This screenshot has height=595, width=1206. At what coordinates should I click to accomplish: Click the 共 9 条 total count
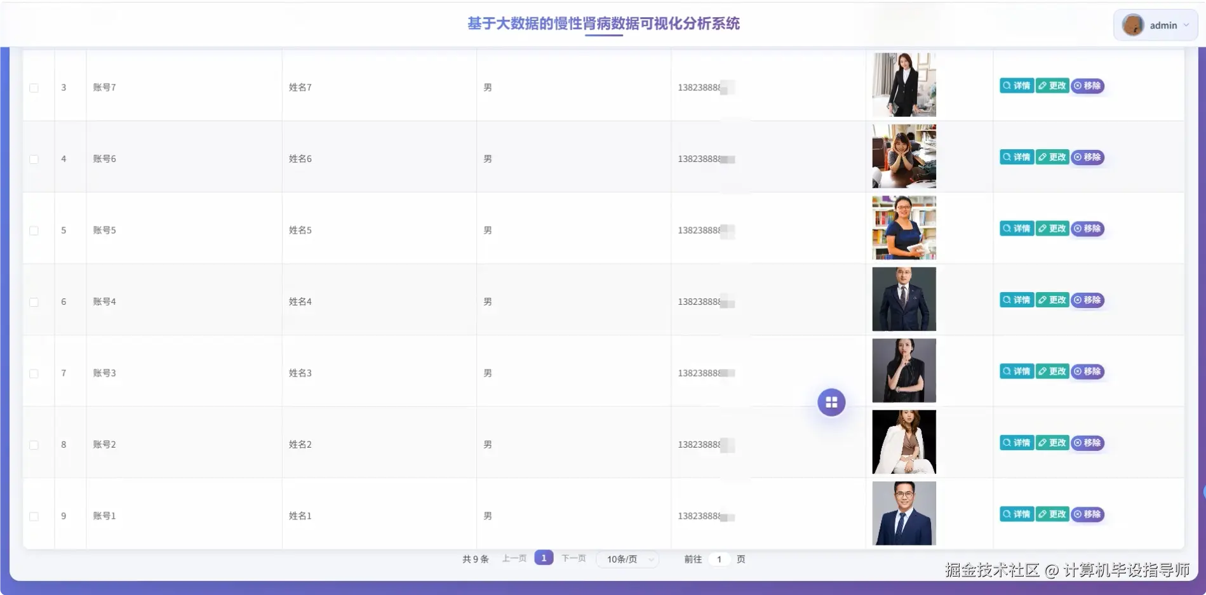point(476,559)
